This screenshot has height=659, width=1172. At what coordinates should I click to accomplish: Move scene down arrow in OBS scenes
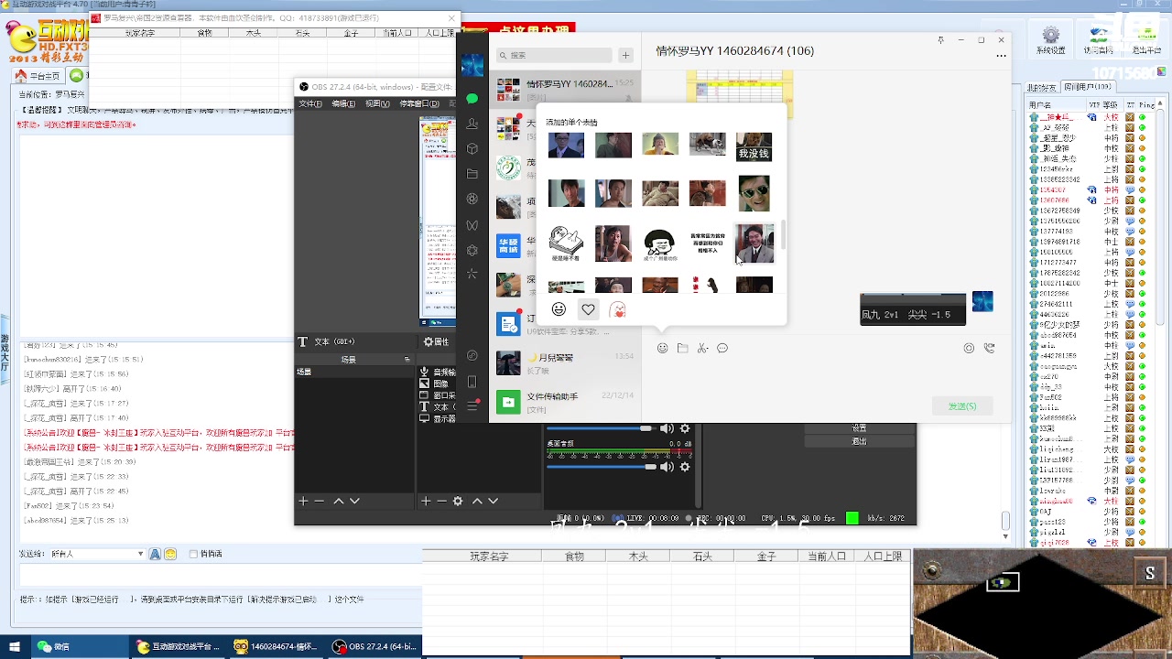[355, 501]
